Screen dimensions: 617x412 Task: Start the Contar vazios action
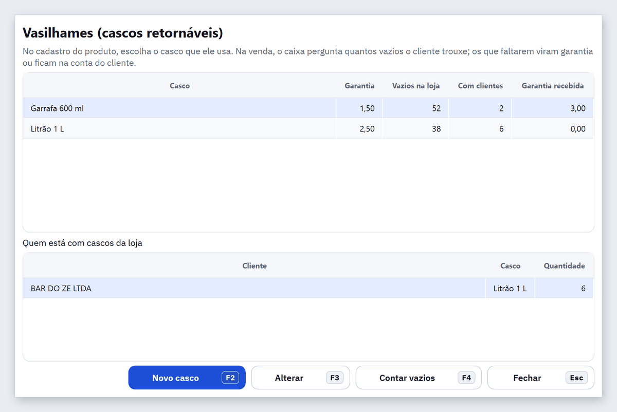[x=419, y=378]
